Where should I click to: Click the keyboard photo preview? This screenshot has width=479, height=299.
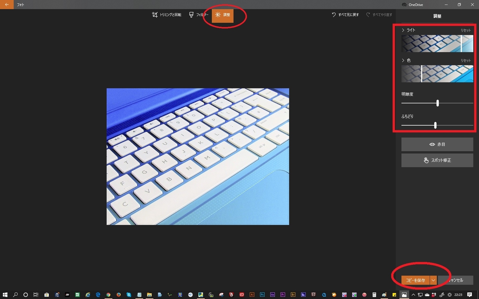198,156
